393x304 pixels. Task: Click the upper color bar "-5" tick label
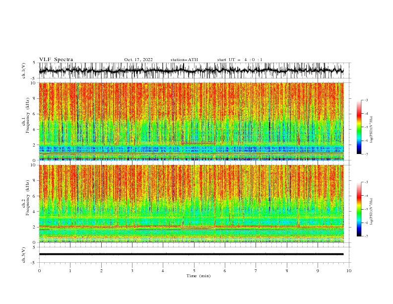tap(366, 127)
